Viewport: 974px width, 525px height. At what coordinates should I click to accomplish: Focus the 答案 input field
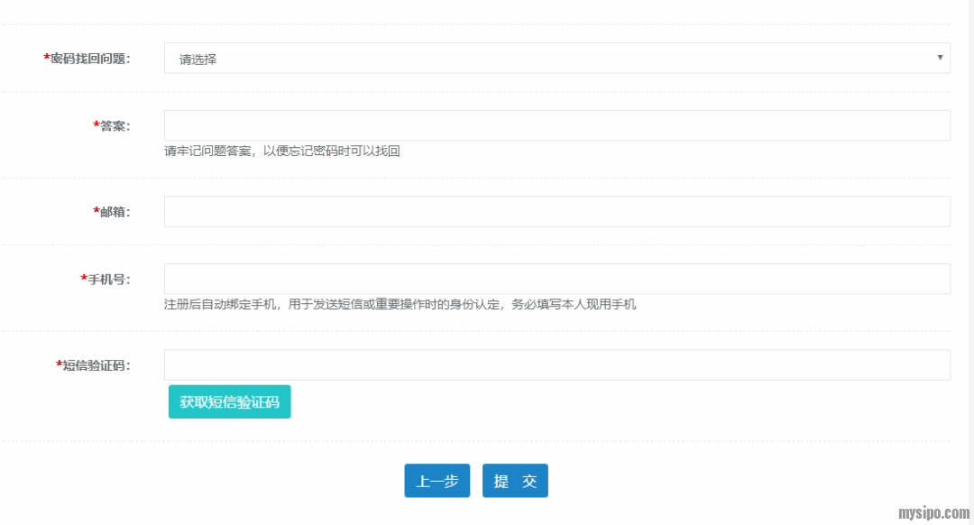tap(556, 125)
